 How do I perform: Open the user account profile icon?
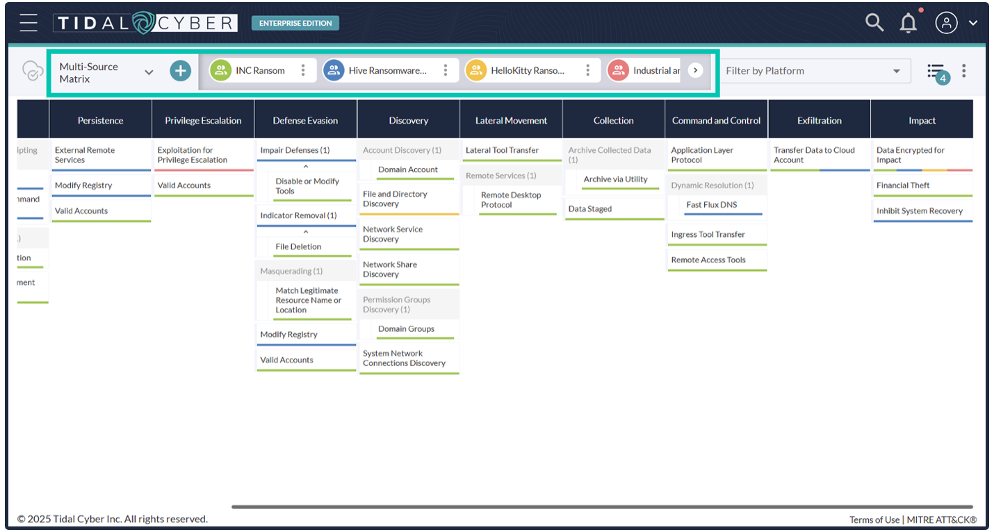(946, 23)
